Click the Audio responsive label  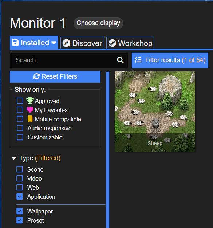(x=50, y=129)
